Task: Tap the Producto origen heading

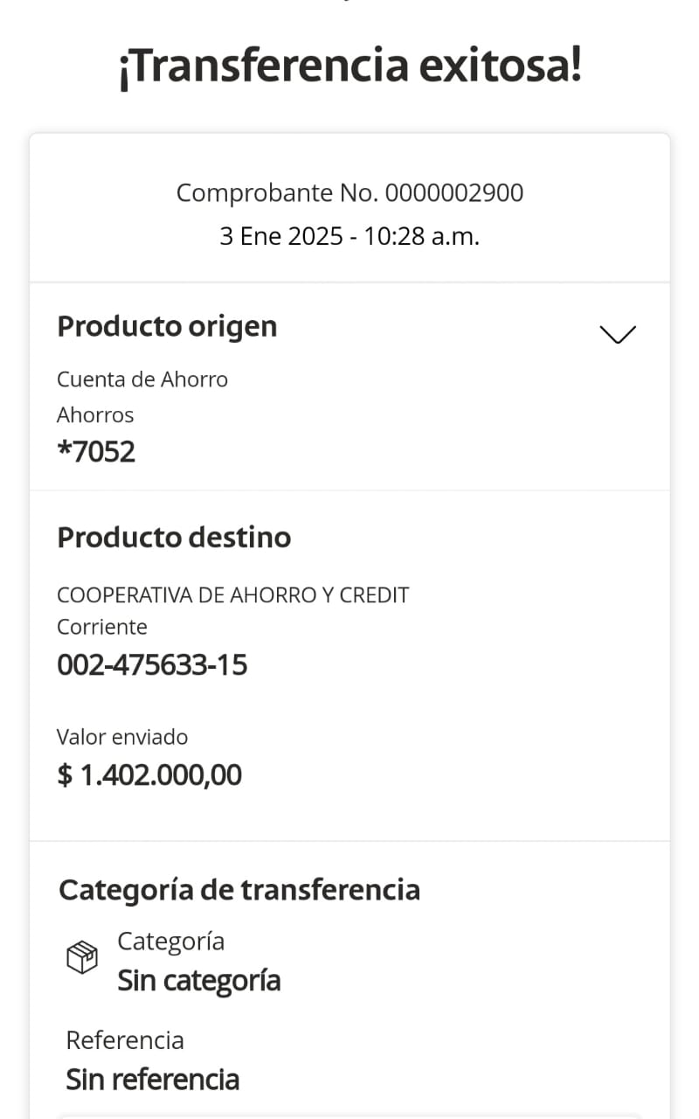Action: point(167,326)
